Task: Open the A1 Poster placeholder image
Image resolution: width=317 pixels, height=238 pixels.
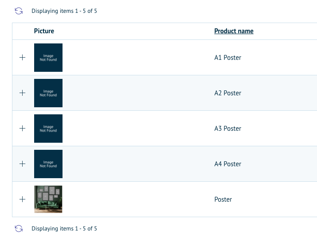Action: coord(48,58)
